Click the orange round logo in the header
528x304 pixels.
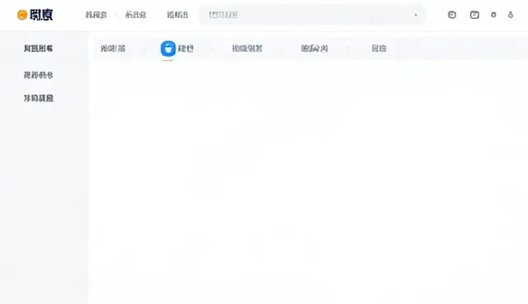[x=22, y=15]
